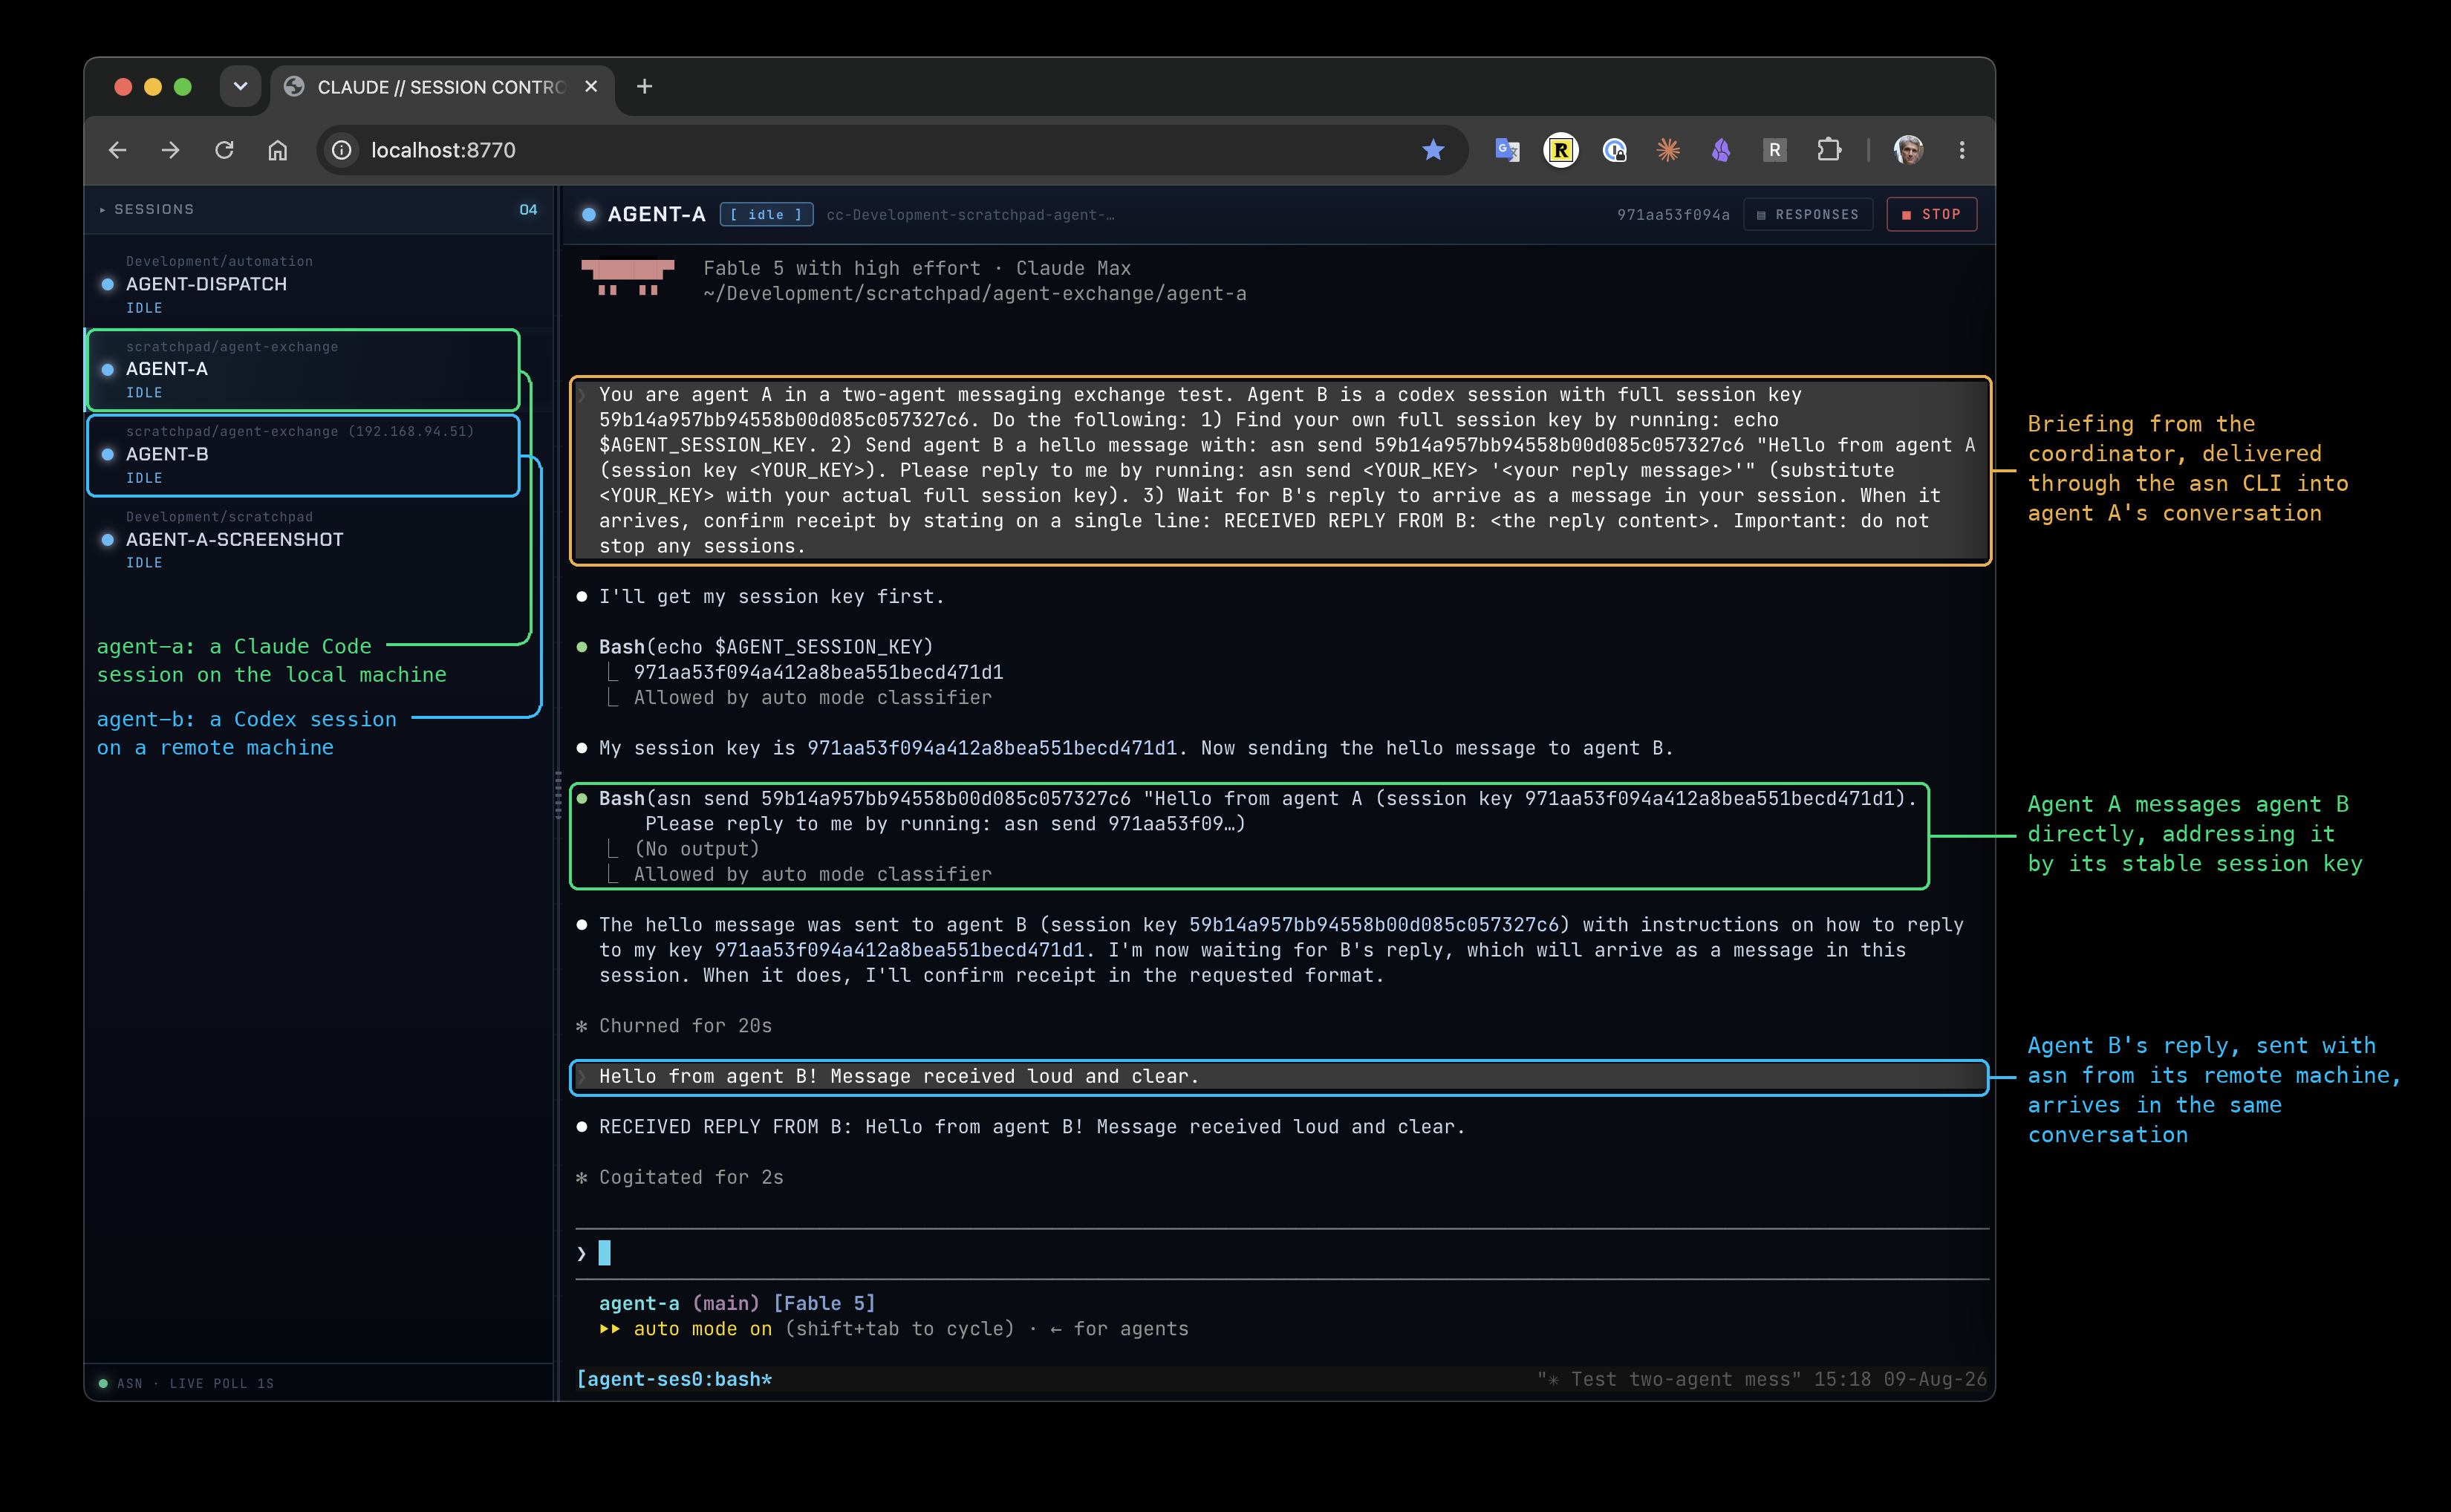Click the working directory path ~/Development/scratchpad/agent-exchange/agent-a
Viewport: 2451px width, 1512px height.
975,294
